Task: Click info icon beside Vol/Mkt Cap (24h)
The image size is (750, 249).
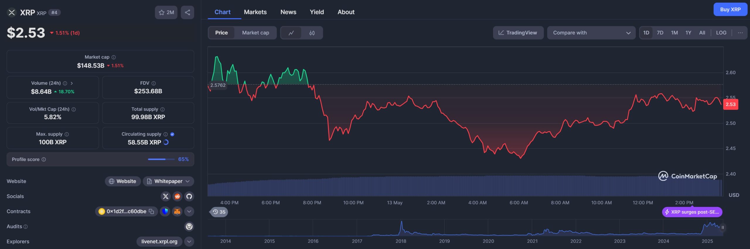Action: [x=74, y=109]
